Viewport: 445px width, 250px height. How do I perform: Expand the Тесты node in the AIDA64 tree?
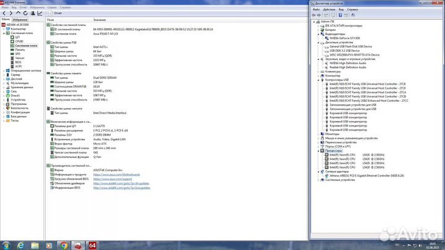click(x=4, y=120)
